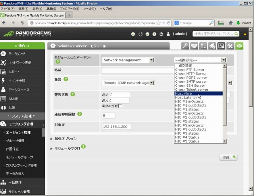Click the Google search field
254x196 pixels.
pos(196,23)
